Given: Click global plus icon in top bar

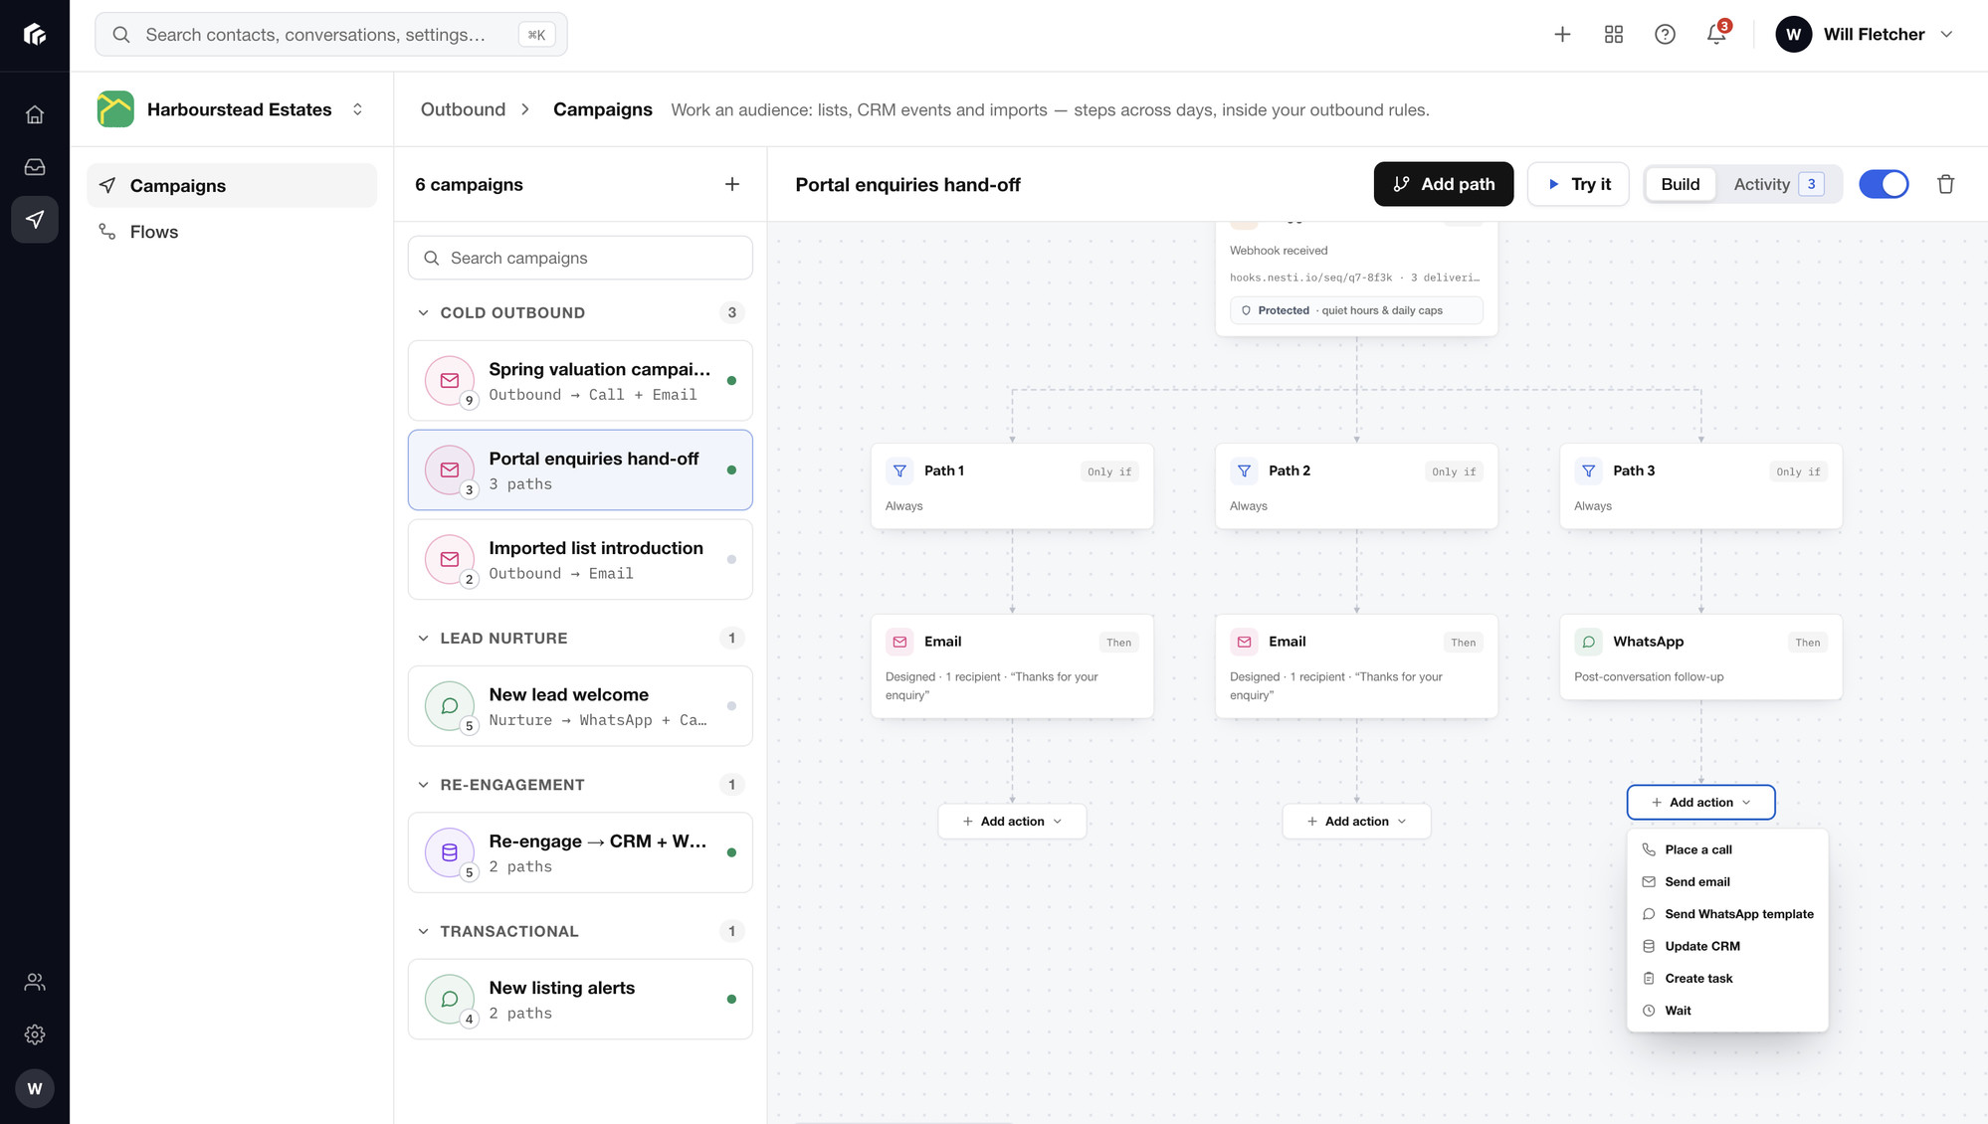Looking at the screenshot, I should (x=1562, y=34).
